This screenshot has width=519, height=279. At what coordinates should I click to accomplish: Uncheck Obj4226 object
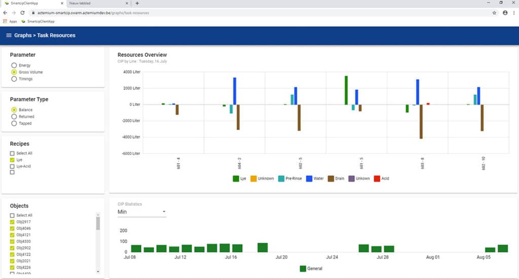[x=12, y=267]
